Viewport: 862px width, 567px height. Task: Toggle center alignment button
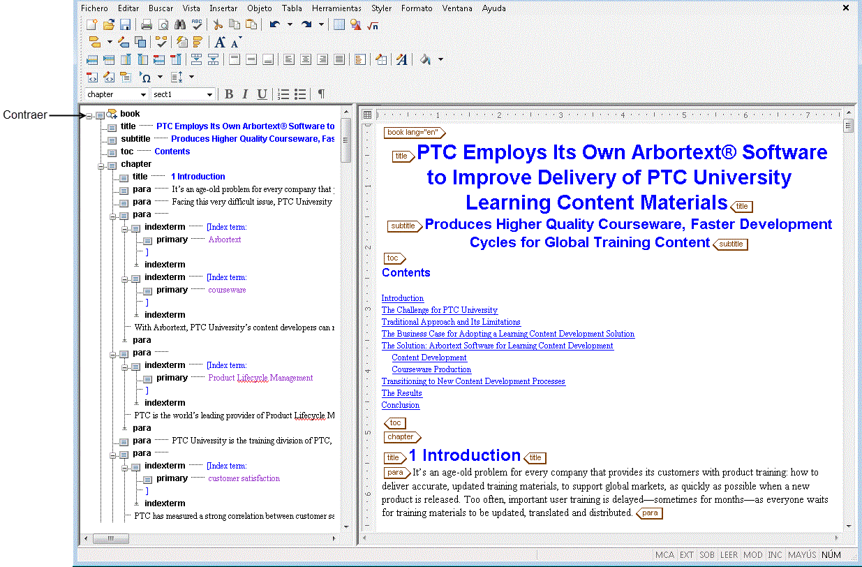click(x=305, y=59)
